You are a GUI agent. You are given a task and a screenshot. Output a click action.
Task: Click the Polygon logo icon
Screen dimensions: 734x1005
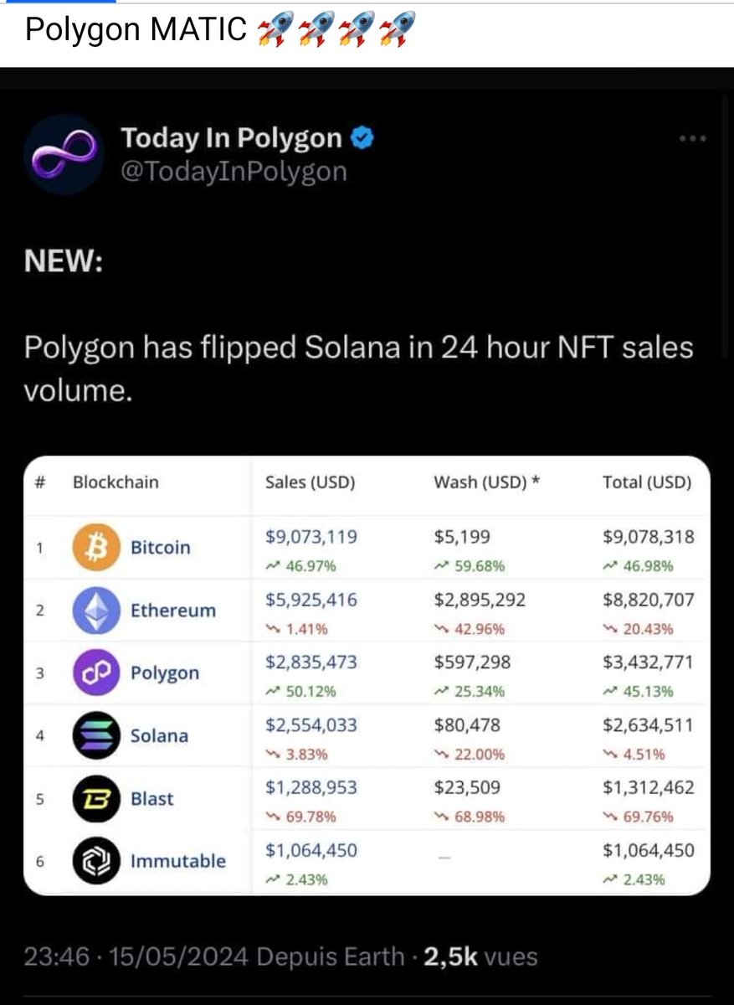[97, 673]
